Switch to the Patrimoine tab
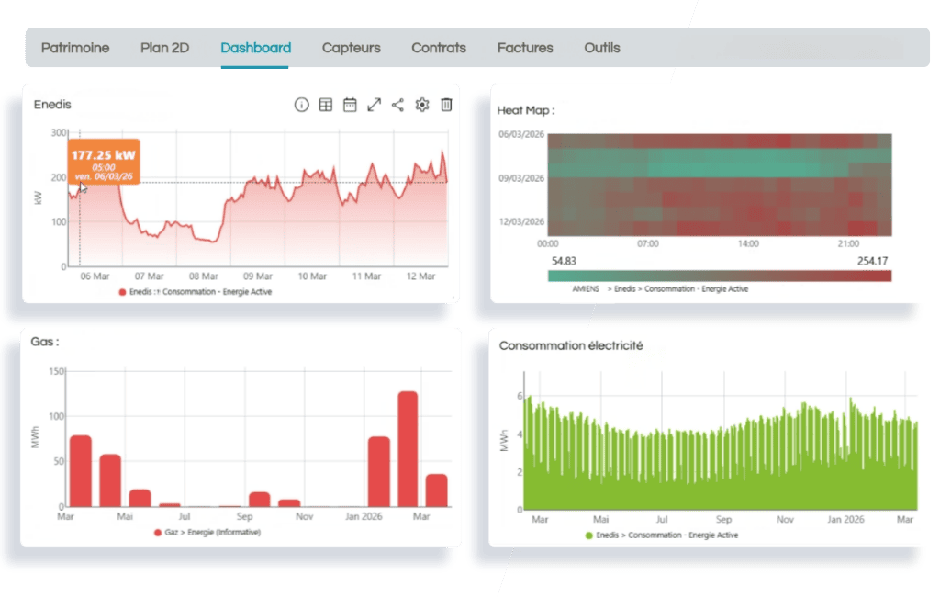Viewport: 940px width, 597px height. [75, 48]
